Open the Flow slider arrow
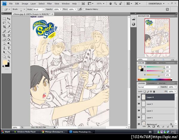 [x=75, y=9]
